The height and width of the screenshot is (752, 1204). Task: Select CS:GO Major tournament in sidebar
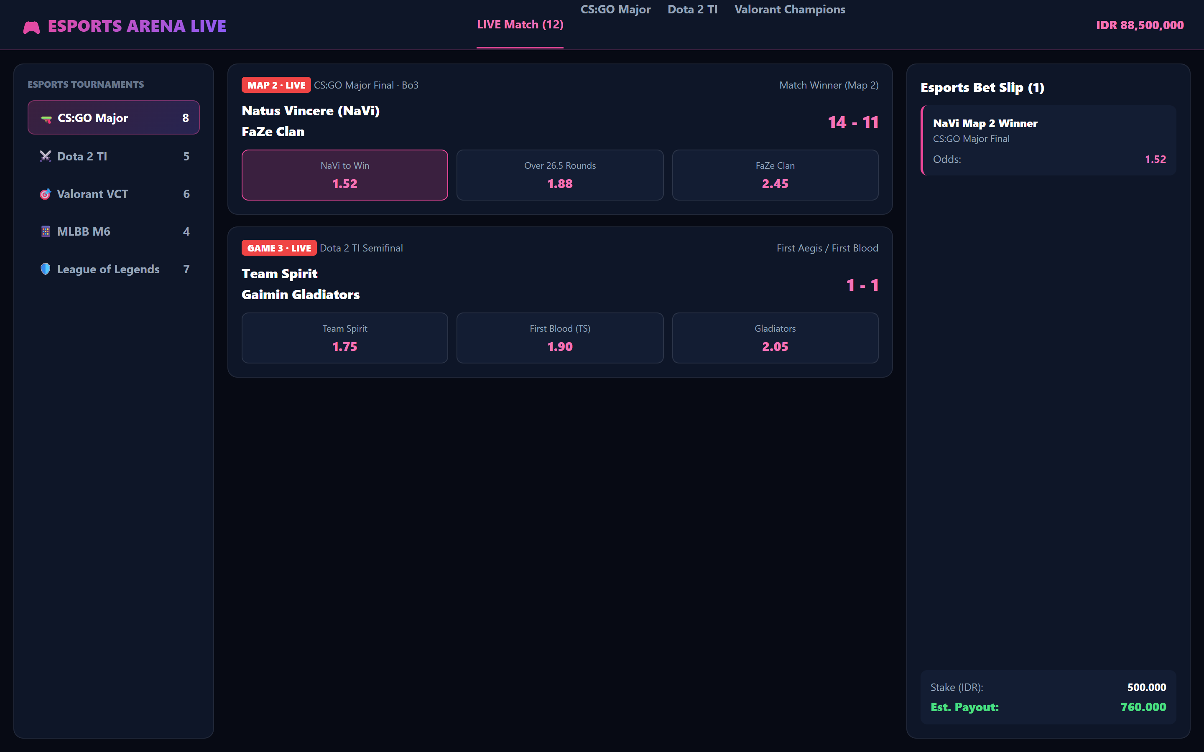113,118
